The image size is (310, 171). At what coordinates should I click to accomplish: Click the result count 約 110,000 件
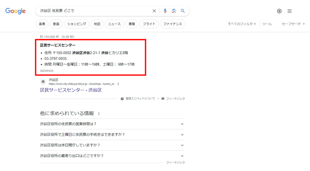coord(57,37)
